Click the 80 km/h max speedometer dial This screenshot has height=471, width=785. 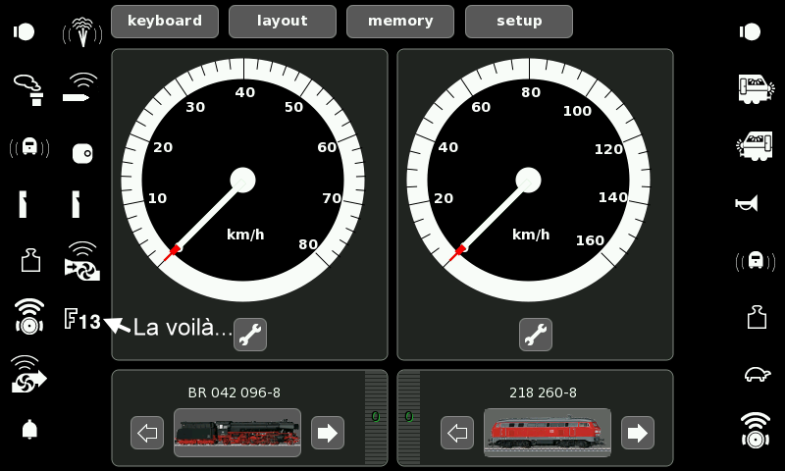(242, 181)
